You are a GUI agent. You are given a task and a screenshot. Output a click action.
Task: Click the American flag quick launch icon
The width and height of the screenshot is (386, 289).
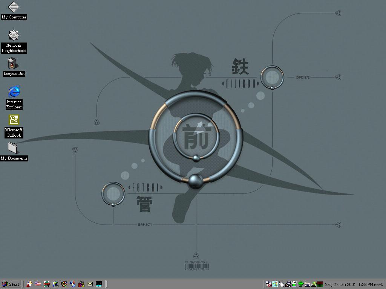pos(38,284)
